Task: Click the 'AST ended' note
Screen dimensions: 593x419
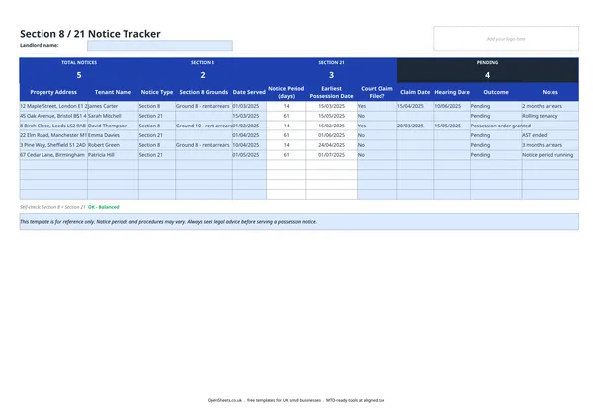Action: pyautogui.click(x=551, y=135)
